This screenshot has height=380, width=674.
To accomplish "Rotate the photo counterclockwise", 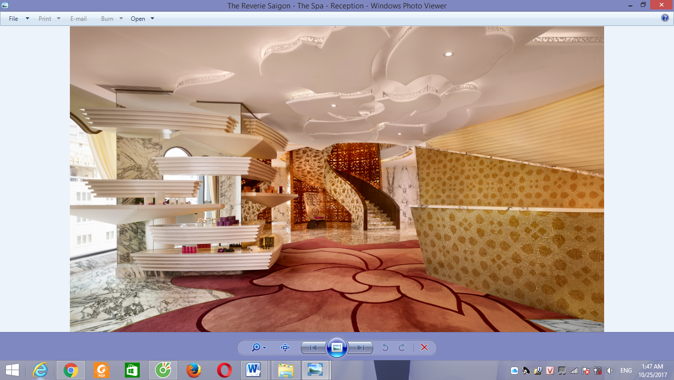I will coord(385,348).
